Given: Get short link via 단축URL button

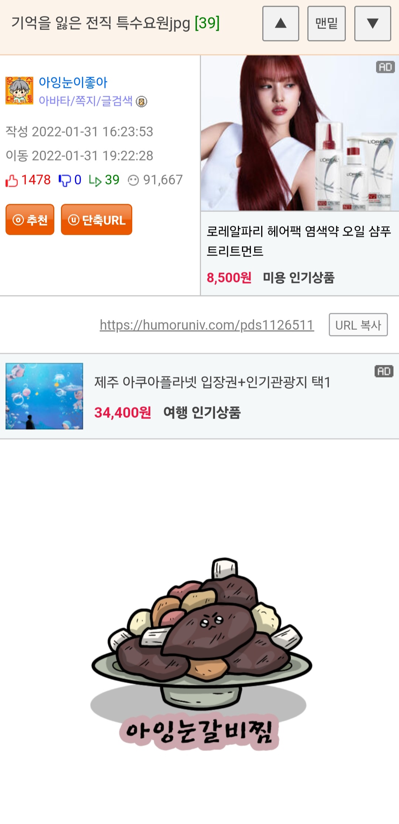Looking at the screenshot, I should click(x=96, y=220).
